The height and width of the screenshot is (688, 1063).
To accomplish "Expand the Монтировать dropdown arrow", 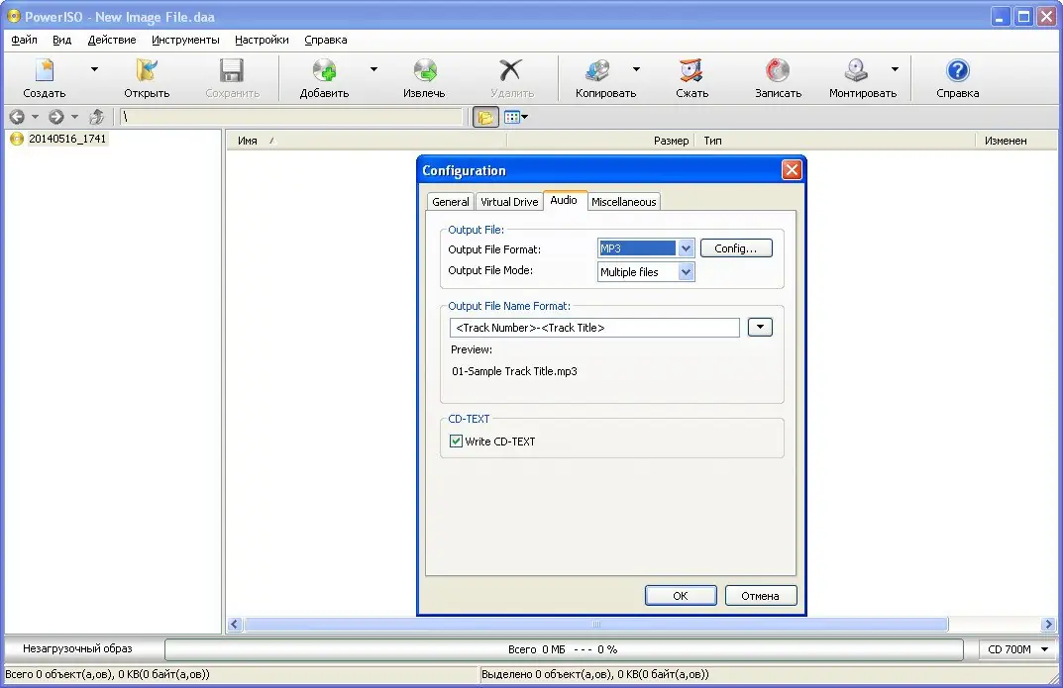I will (x=895, y=69).
